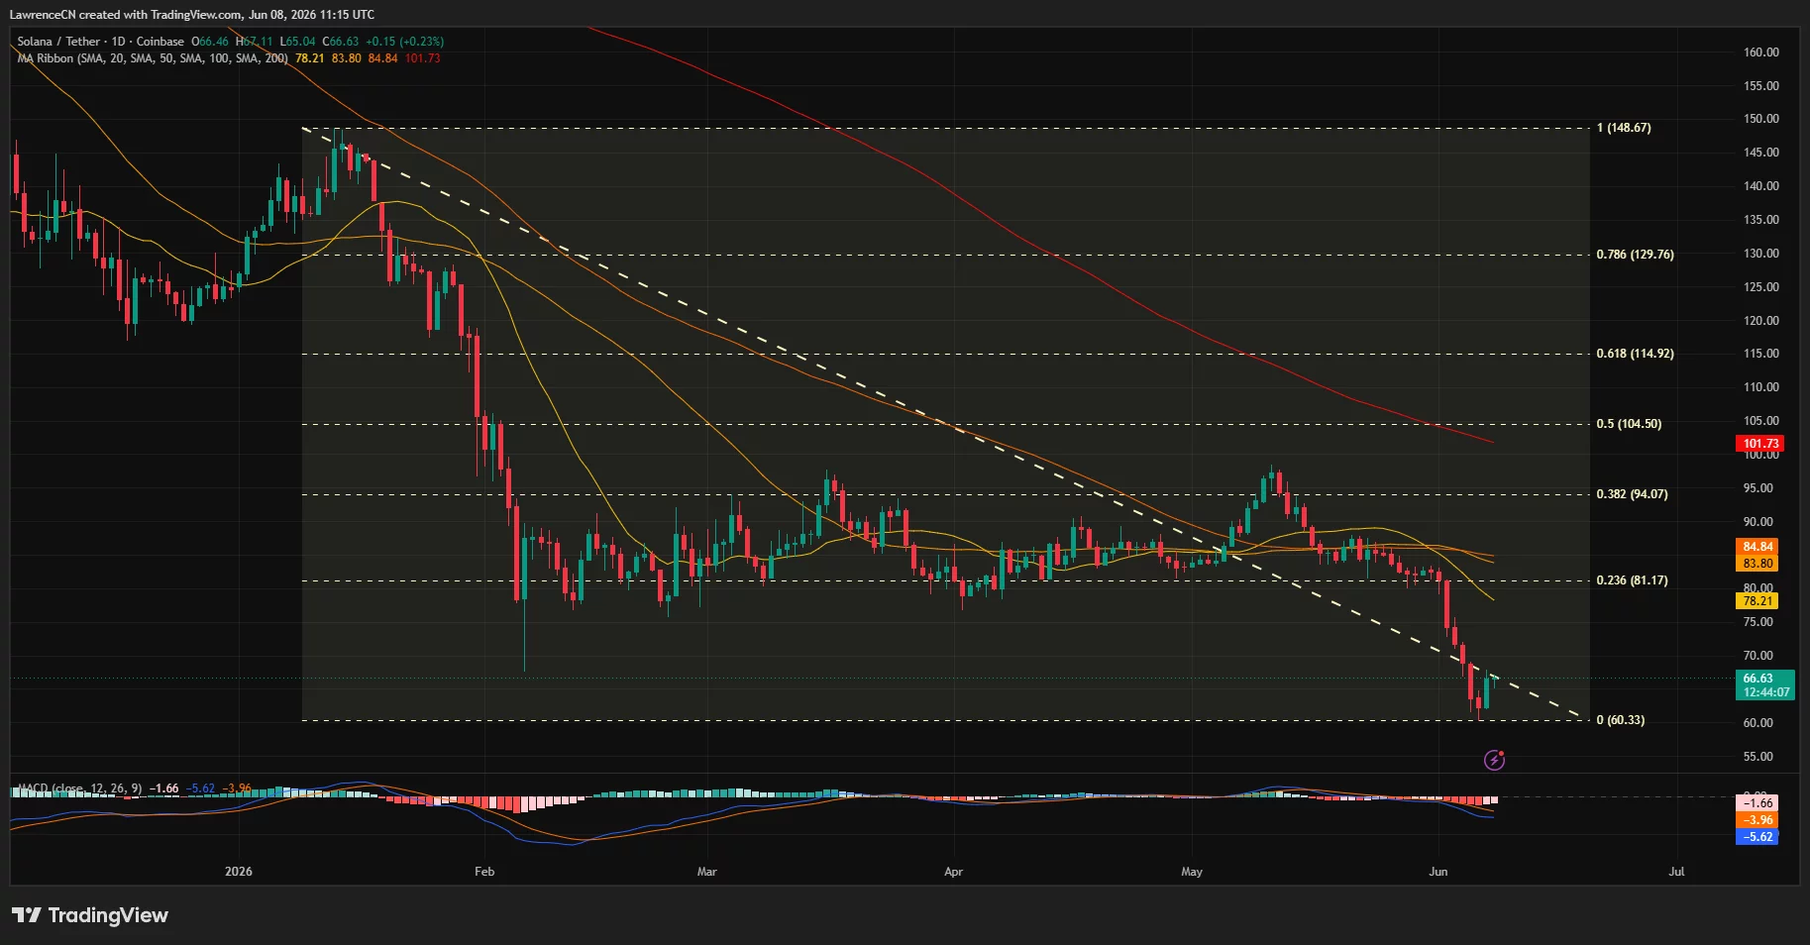Screen dimensions: 1810x945
Task: Click the Fibonacci label 1 (148.67)
Action: click(x=1624, y=128)
